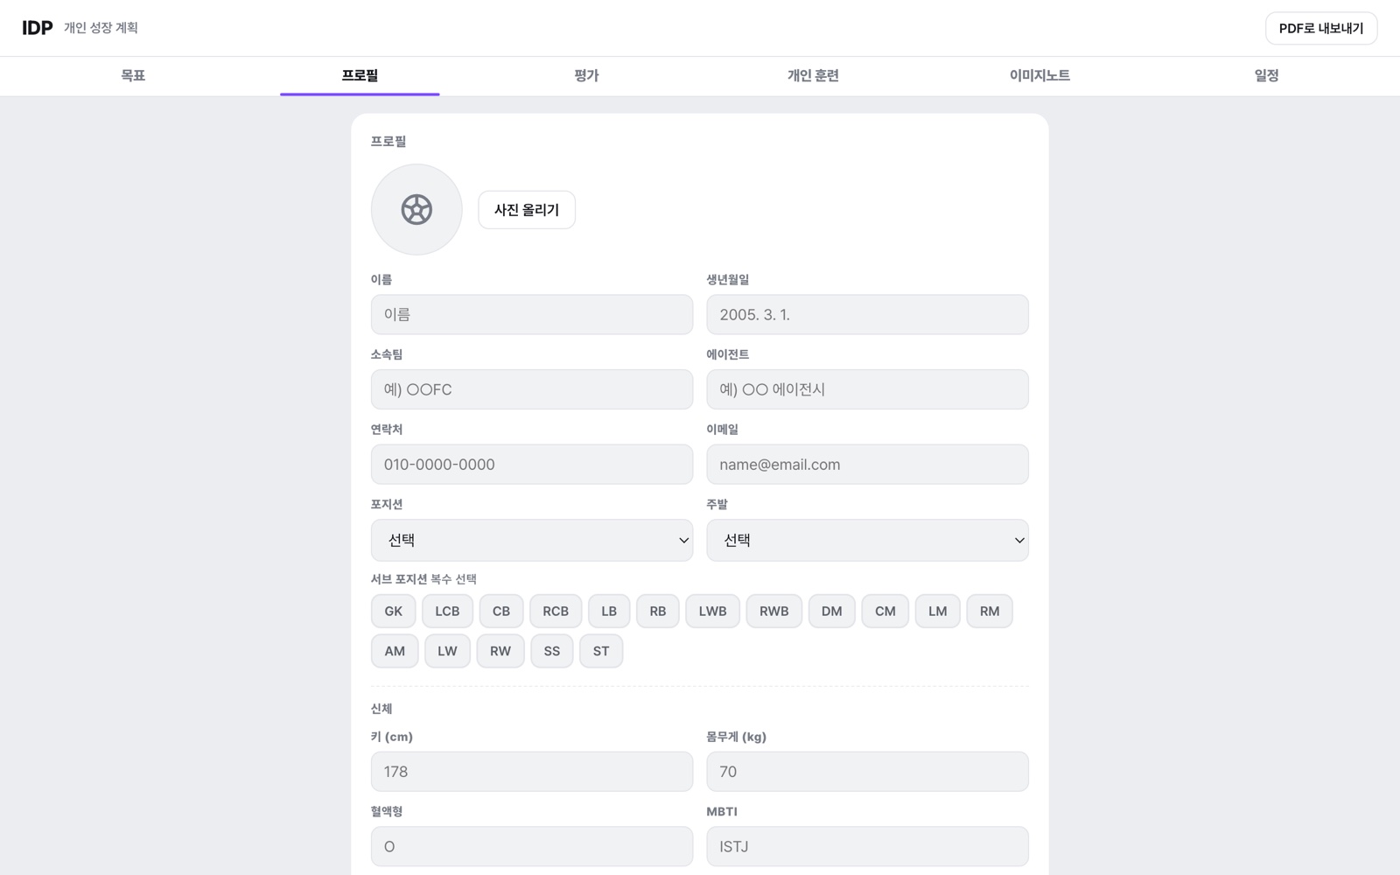The image size is (1400, 875).
Task: Focus the 연락처 phone field
Action: tap(532, 465)
